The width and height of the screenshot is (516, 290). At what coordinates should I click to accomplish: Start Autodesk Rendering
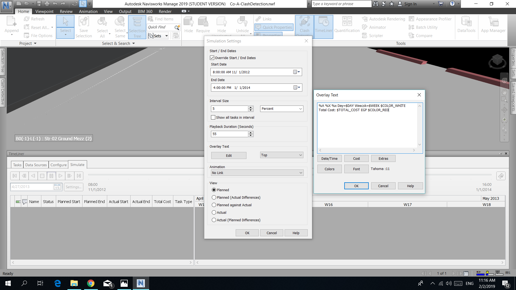[383, 19]
